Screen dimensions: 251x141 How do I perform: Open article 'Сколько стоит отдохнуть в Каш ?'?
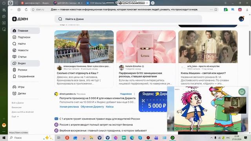[78, 73]
